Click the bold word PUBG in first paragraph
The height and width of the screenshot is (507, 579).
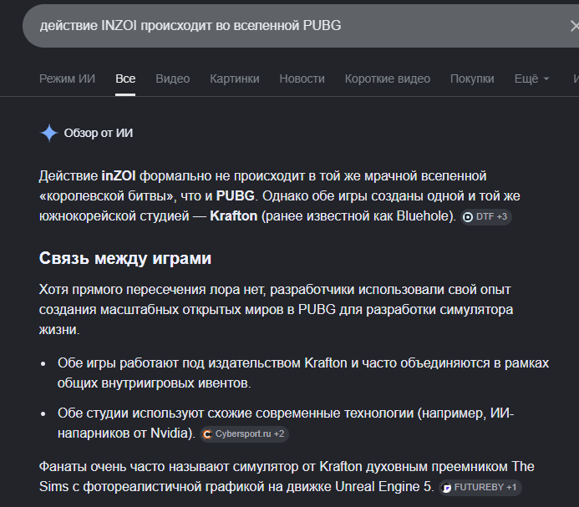pos(236,196)
